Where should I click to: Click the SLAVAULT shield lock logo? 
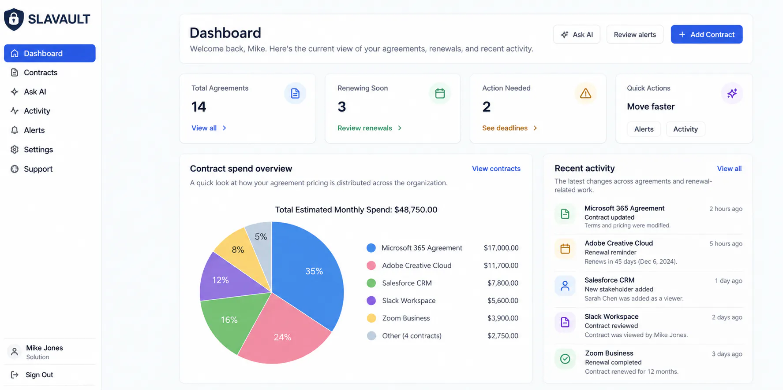(x=14, y=19)
